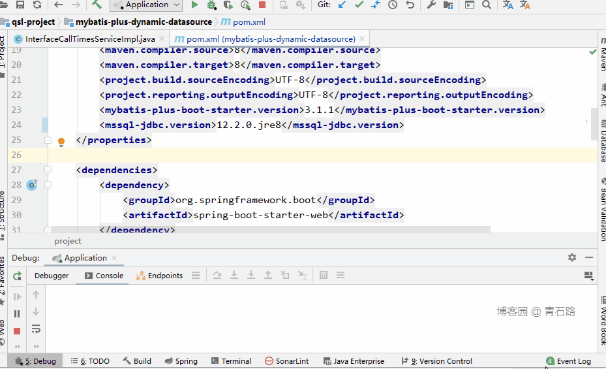This screenshot has height=369, width=606.
Task: Close the InterfaceCallTimesServiceImpl.java tab
Action: [x=162, y=39]
